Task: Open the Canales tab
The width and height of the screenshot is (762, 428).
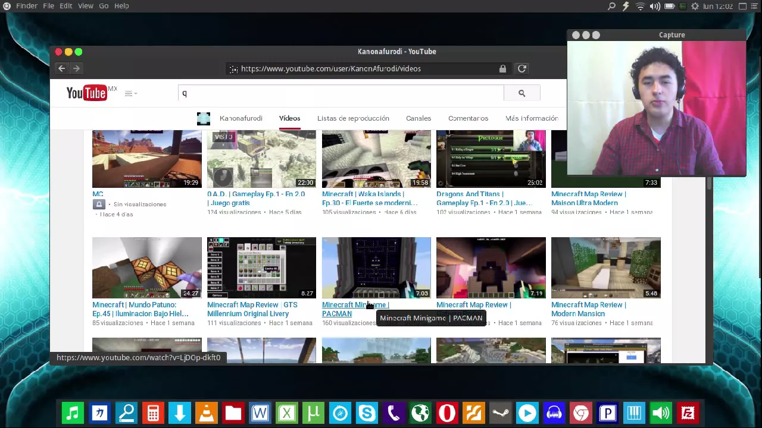Action: pyautogui.click(x=419, y=118)
